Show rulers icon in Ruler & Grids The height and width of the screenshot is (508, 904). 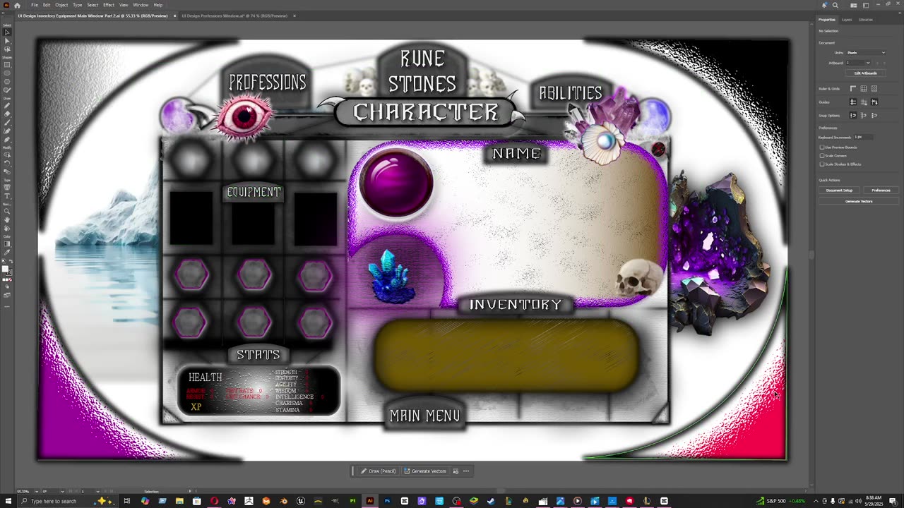(852, 89)
